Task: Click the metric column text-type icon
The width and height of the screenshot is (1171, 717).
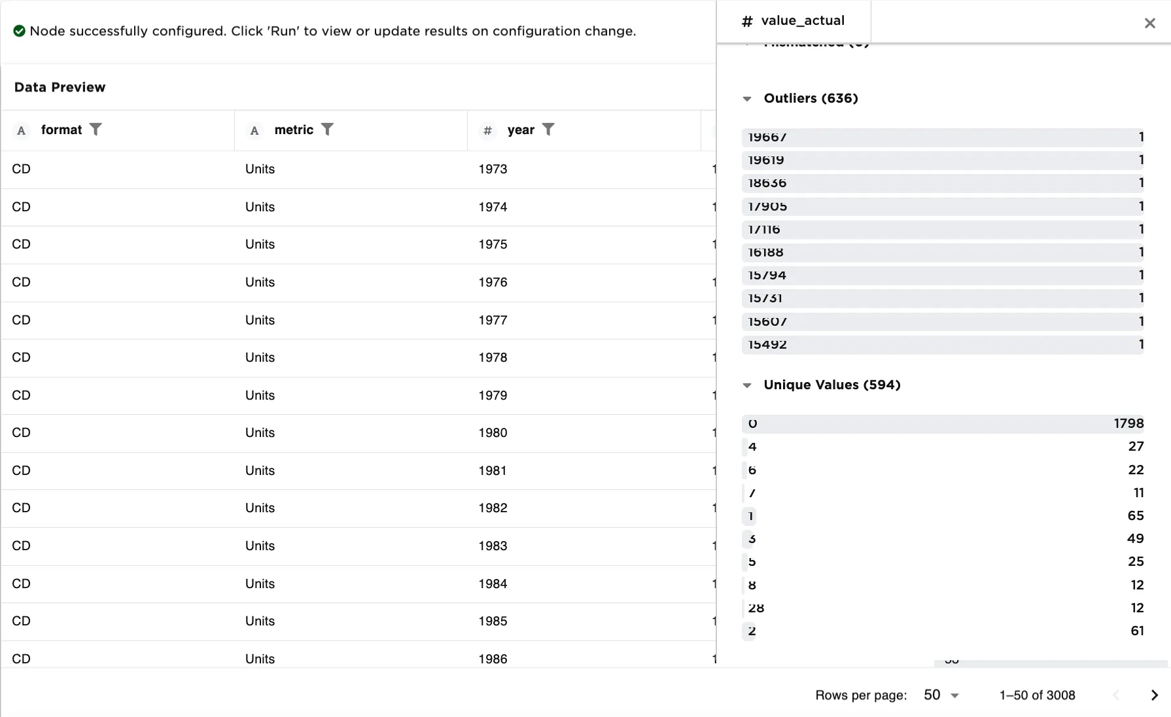Action: (254, 131)
